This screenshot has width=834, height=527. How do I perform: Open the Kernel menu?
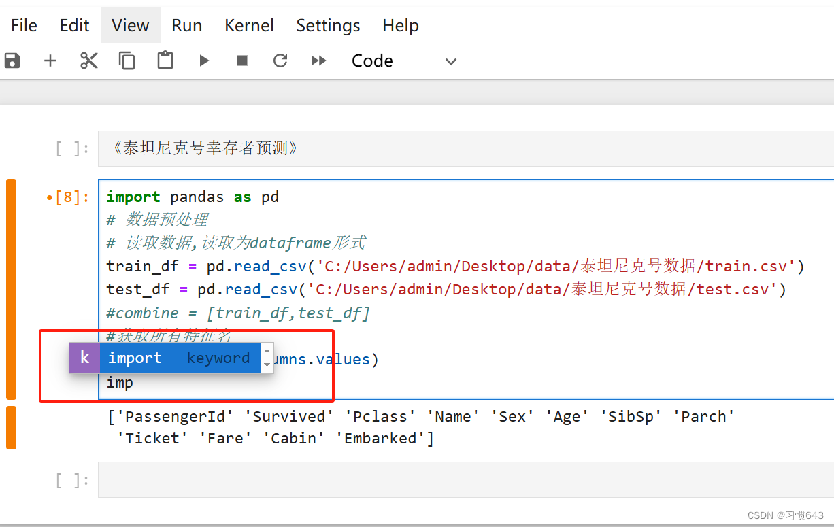[249, 25]
